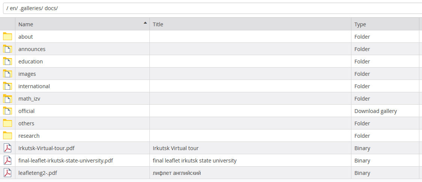This screenshot has height=182, width=422.
Task: Click the PDF icon for Irkutsk-Virtual-tour.pdf
Action: pos(8,148)
